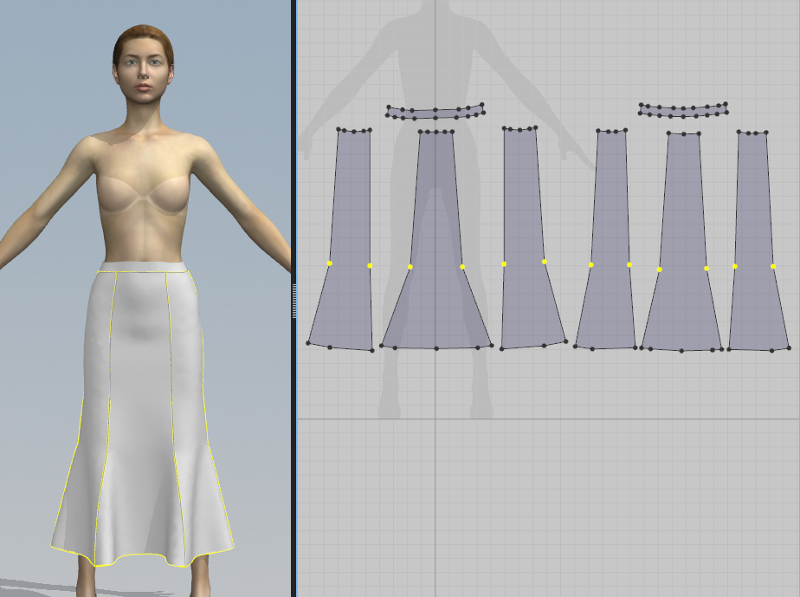The height and width of the screenshot is (597, 800).
Task: Click the left yellow point on the fifth panel
Action: coord(660,269)
